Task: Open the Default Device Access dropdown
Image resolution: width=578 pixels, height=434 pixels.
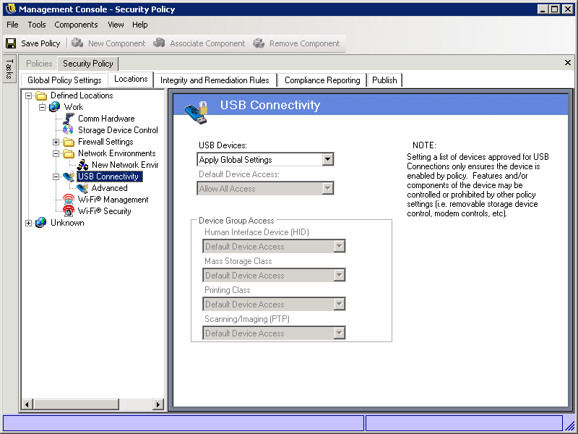Action: [x=327, y=189]
